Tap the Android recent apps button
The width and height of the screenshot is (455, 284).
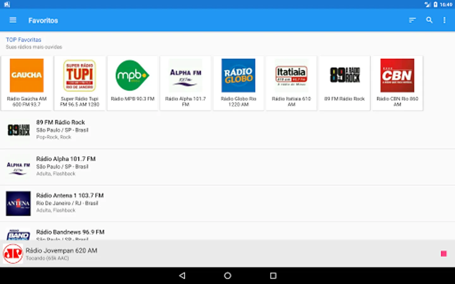click(273, 275)
